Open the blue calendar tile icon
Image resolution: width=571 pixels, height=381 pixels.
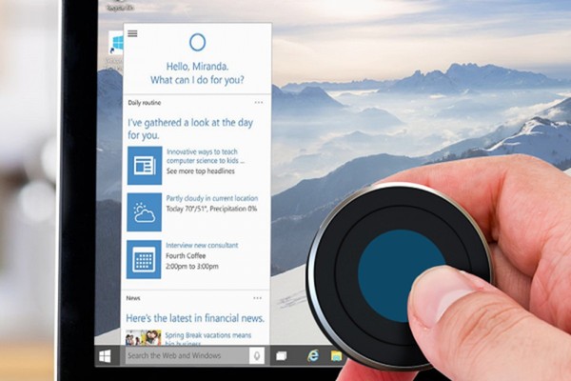pyautogui.click(x=144, y=259)
